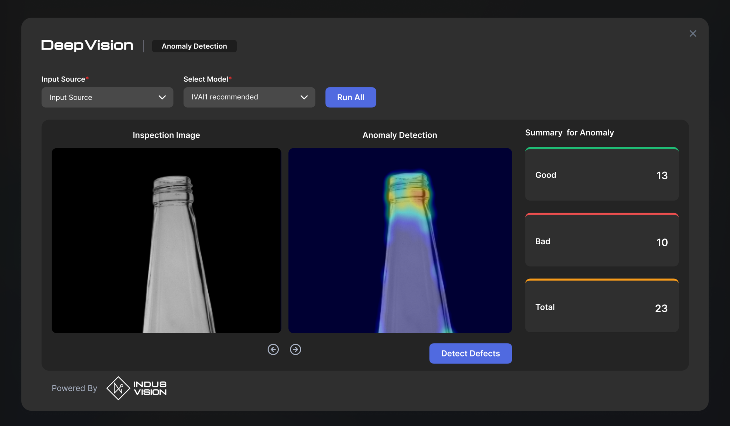This screenshot has height=426, width=730.
Task: Click the Total count value 23
Action: click(661, 308)
